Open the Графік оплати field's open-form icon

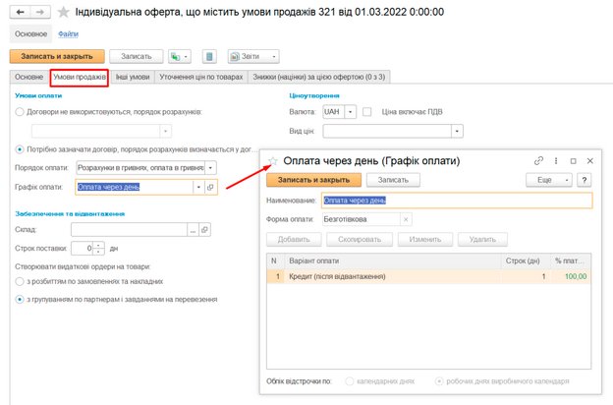tap(210, 186)
